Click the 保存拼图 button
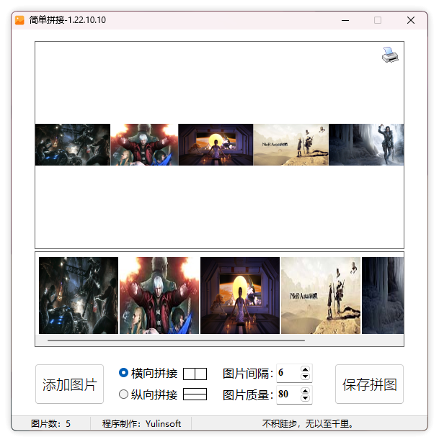 coord(369,384)
